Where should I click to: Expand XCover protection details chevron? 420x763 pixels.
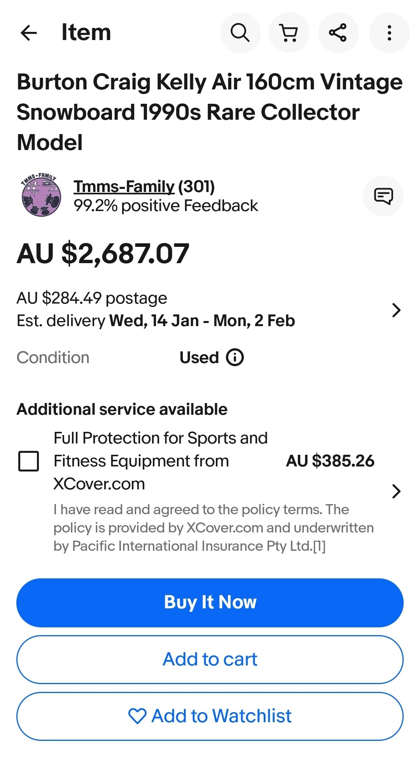(396, 491)
